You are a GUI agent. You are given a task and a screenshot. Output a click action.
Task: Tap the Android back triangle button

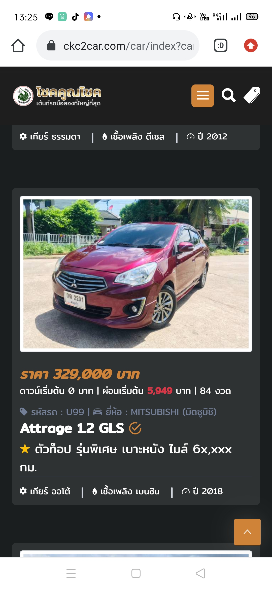tap(200, 573)
